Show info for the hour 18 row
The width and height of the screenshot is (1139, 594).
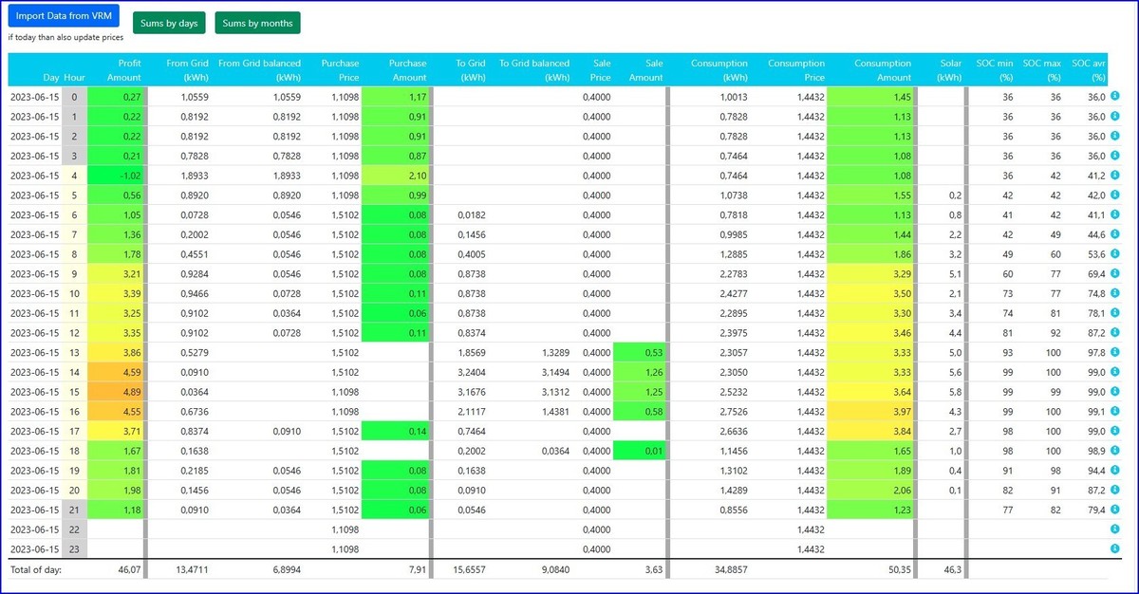coord(1115,451)
